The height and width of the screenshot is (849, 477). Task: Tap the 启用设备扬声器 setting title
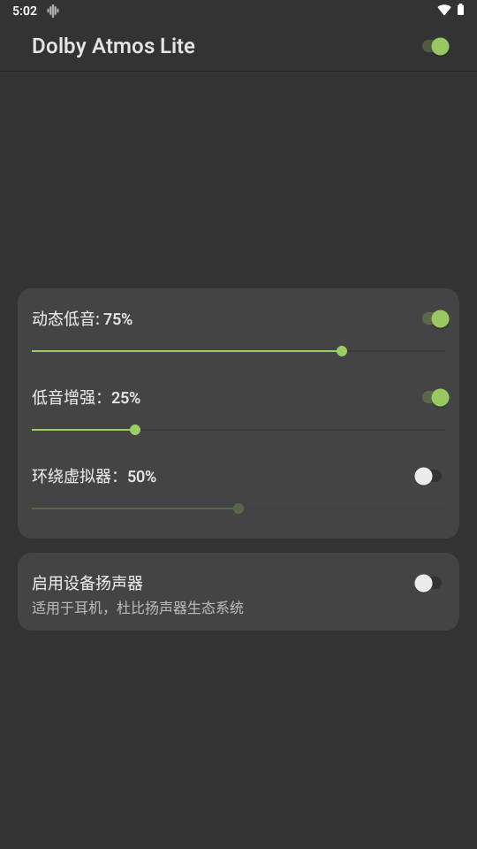pos(87,583)
